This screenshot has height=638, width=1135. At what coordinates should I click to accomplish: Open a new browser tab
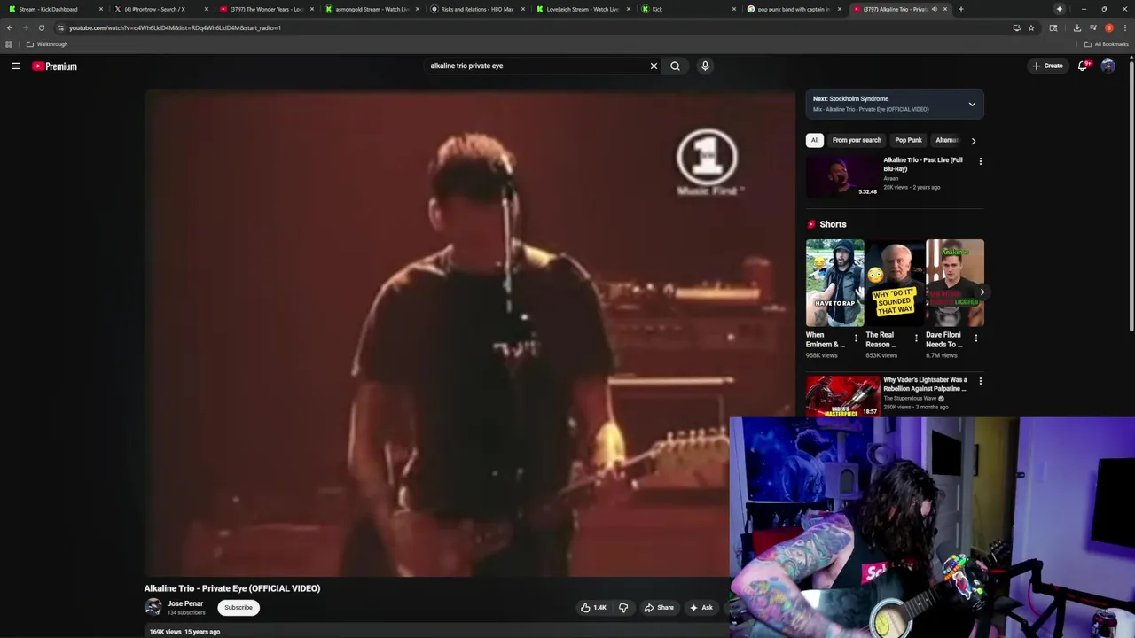point(960,9)
